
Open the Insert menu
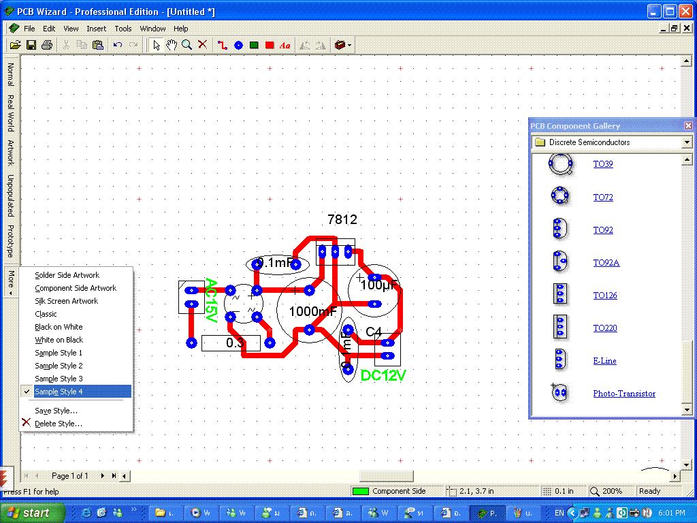97,29
